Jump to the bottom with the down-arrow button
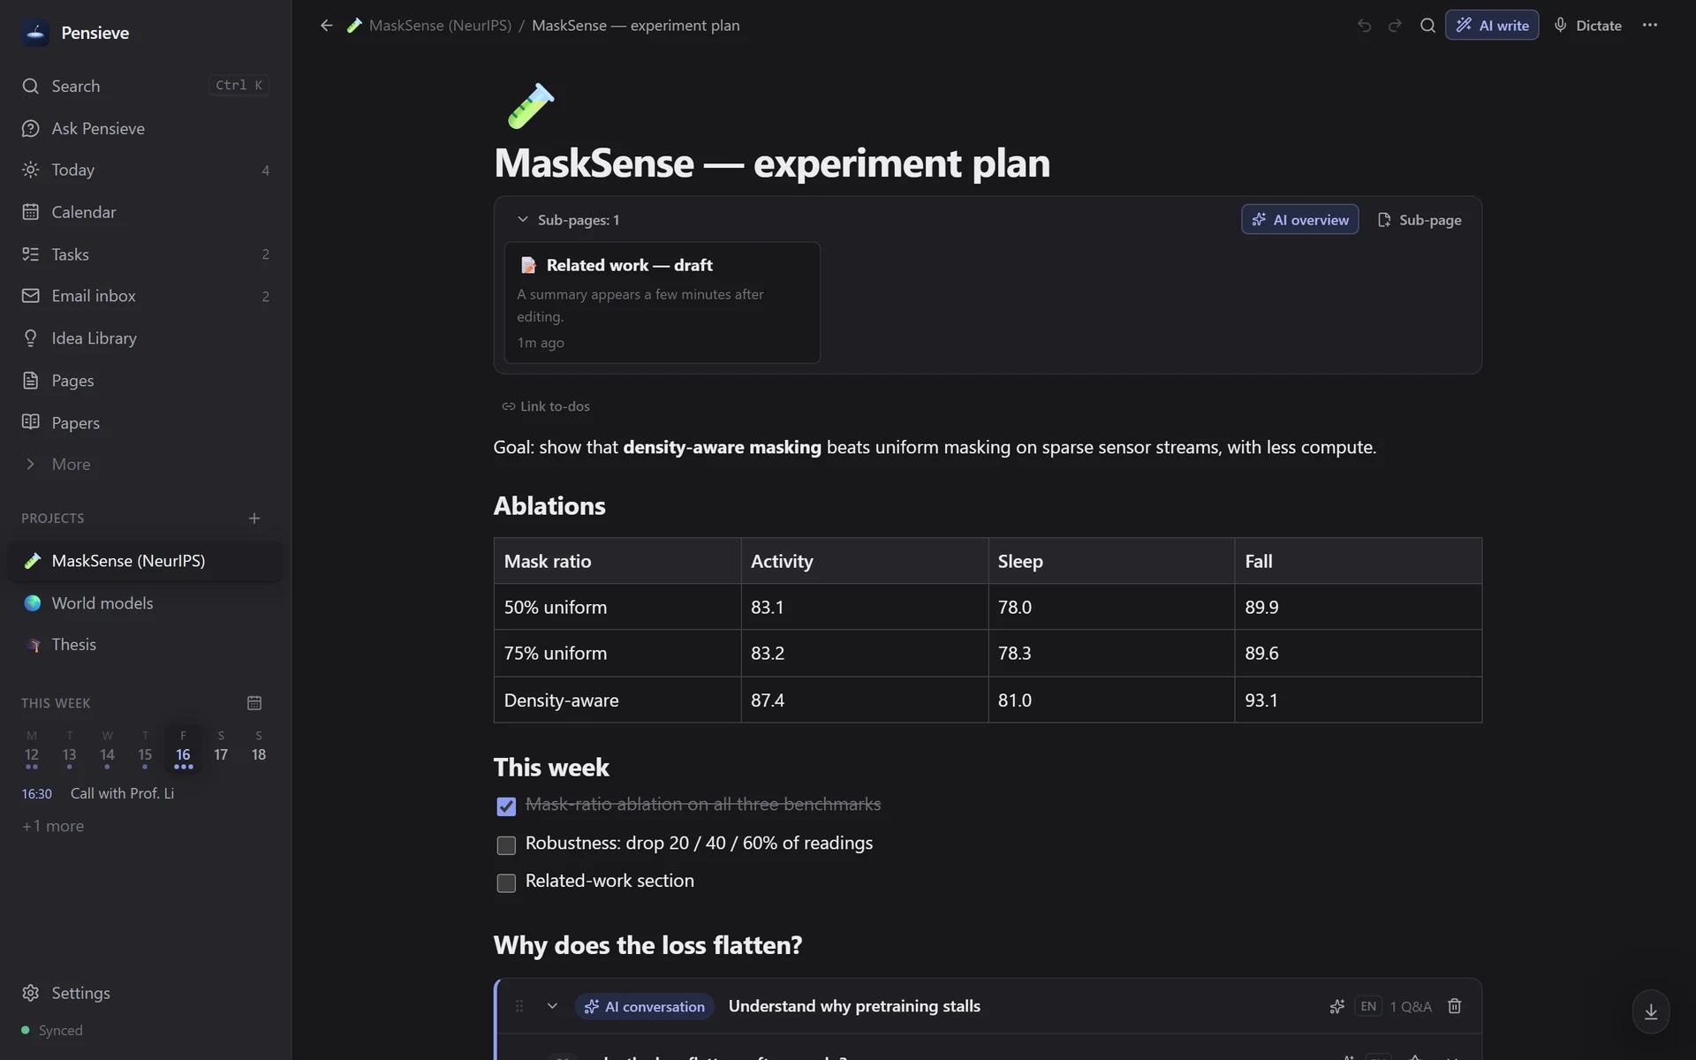 click(1650, 1012)
